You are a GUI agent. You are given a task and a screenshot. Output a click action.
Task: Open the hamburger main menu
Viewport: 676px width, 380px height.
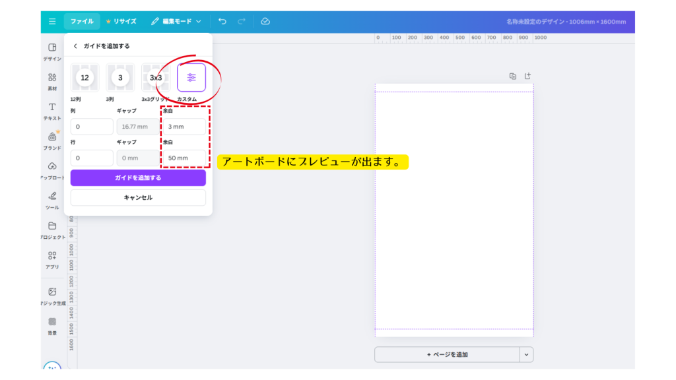tap(52, 21)
